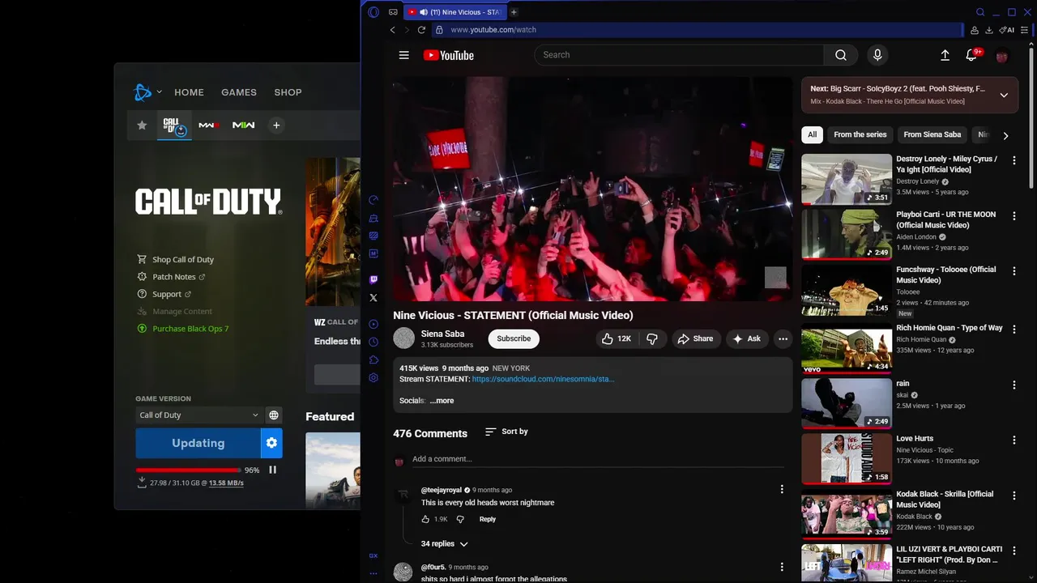Screen dimensions: 1037x583
Task: Open the Battle.net GAMES tab
Action: [239, 92]
